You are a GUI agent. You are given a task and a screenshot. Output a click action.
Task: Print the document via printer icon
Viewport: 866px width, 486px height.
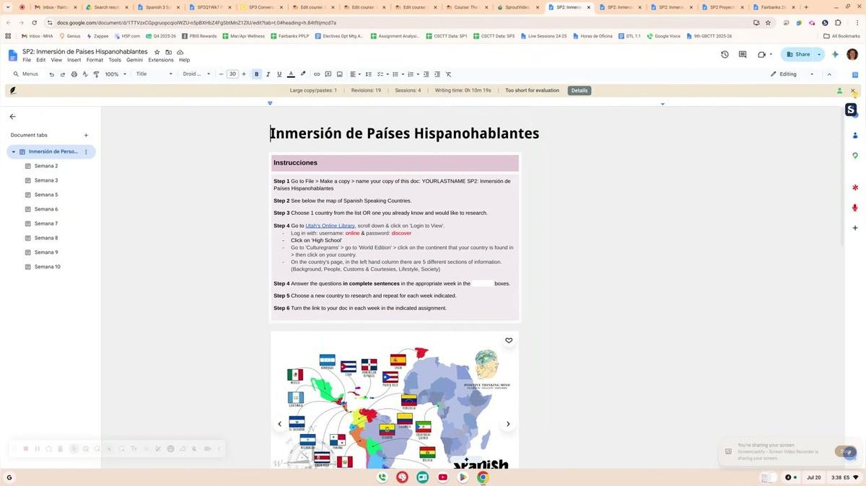point(74,74)
